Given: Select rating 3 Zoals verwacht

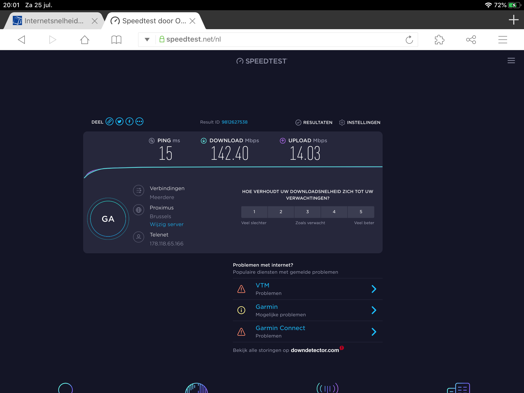Looking at the screenshot, I should click(x=307, y=212).
